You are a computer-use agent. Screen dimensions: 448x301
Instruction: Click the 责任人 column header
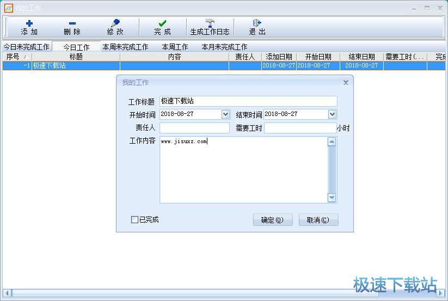[x=245, y=57]
